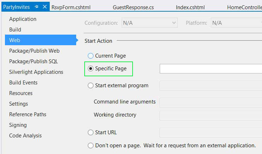Pin the PartyInvites tab

(x=36, y=7)
